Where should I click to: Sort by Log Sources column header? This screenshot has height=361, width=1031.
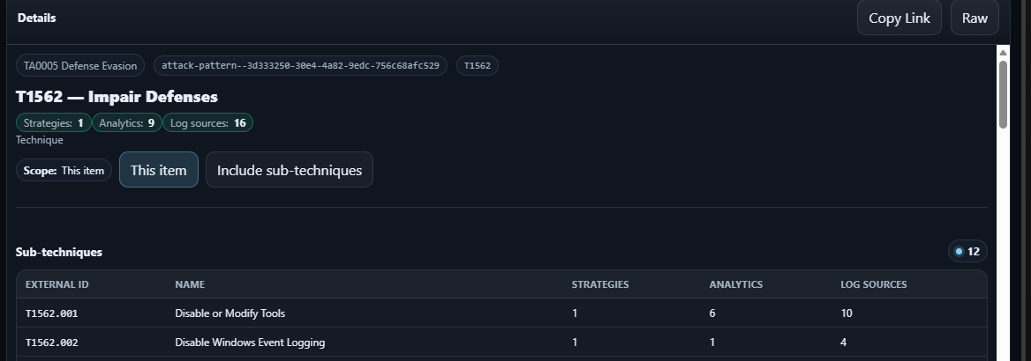pos(873,284)
